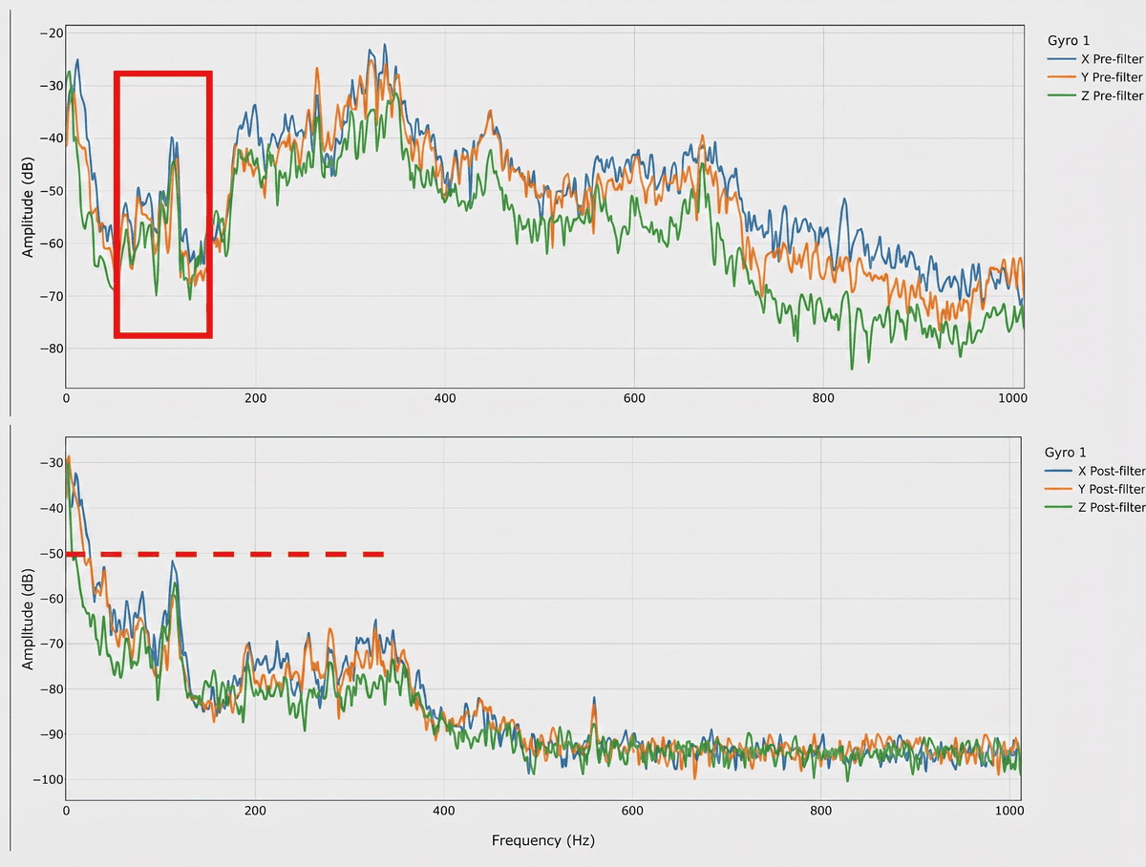Viewport: 1146px width, 867px height.
Task: Click the Gyro 1 title above Post-filter legend
Action: (1069, 453)
